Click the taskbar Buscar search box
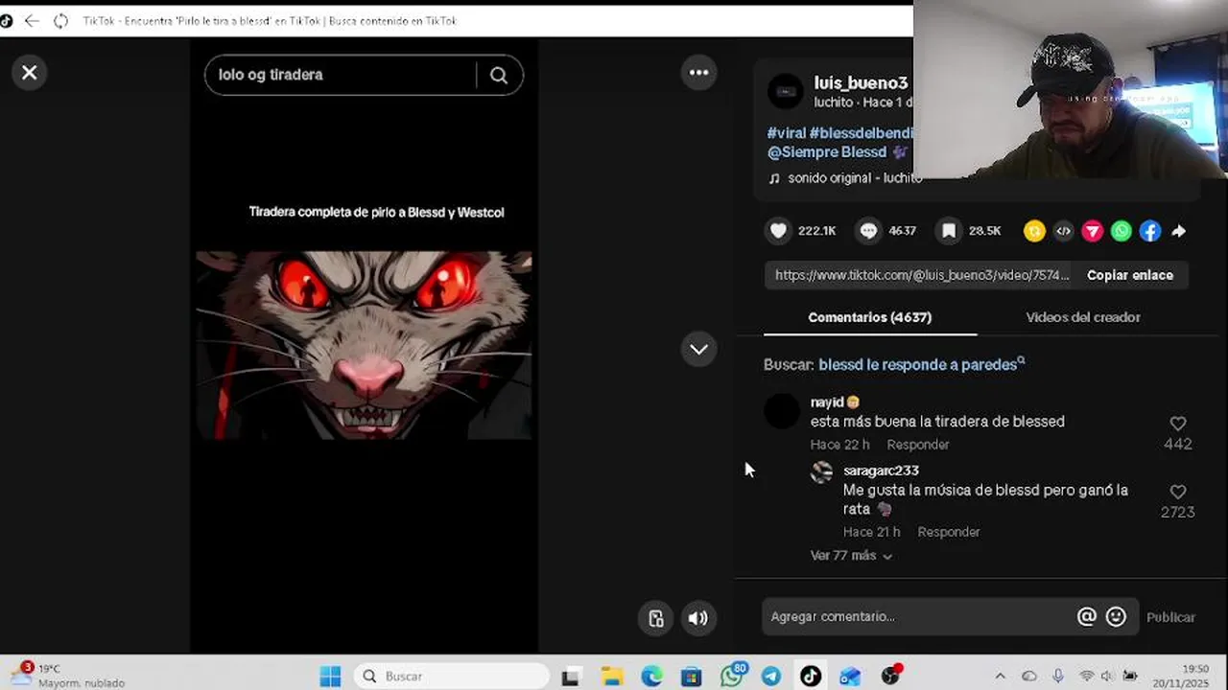The width and height of the screenshot is (1228, 690). [x=451, y=677]
